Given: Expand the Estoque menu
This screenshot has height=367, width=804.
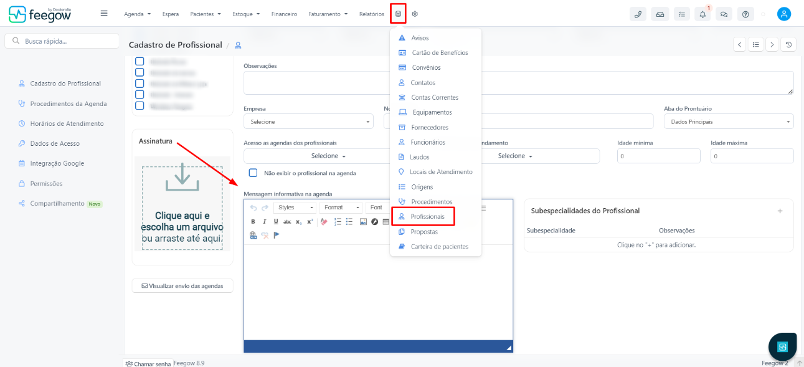Looking at the screenshot, I should click(x=246, y=14).
